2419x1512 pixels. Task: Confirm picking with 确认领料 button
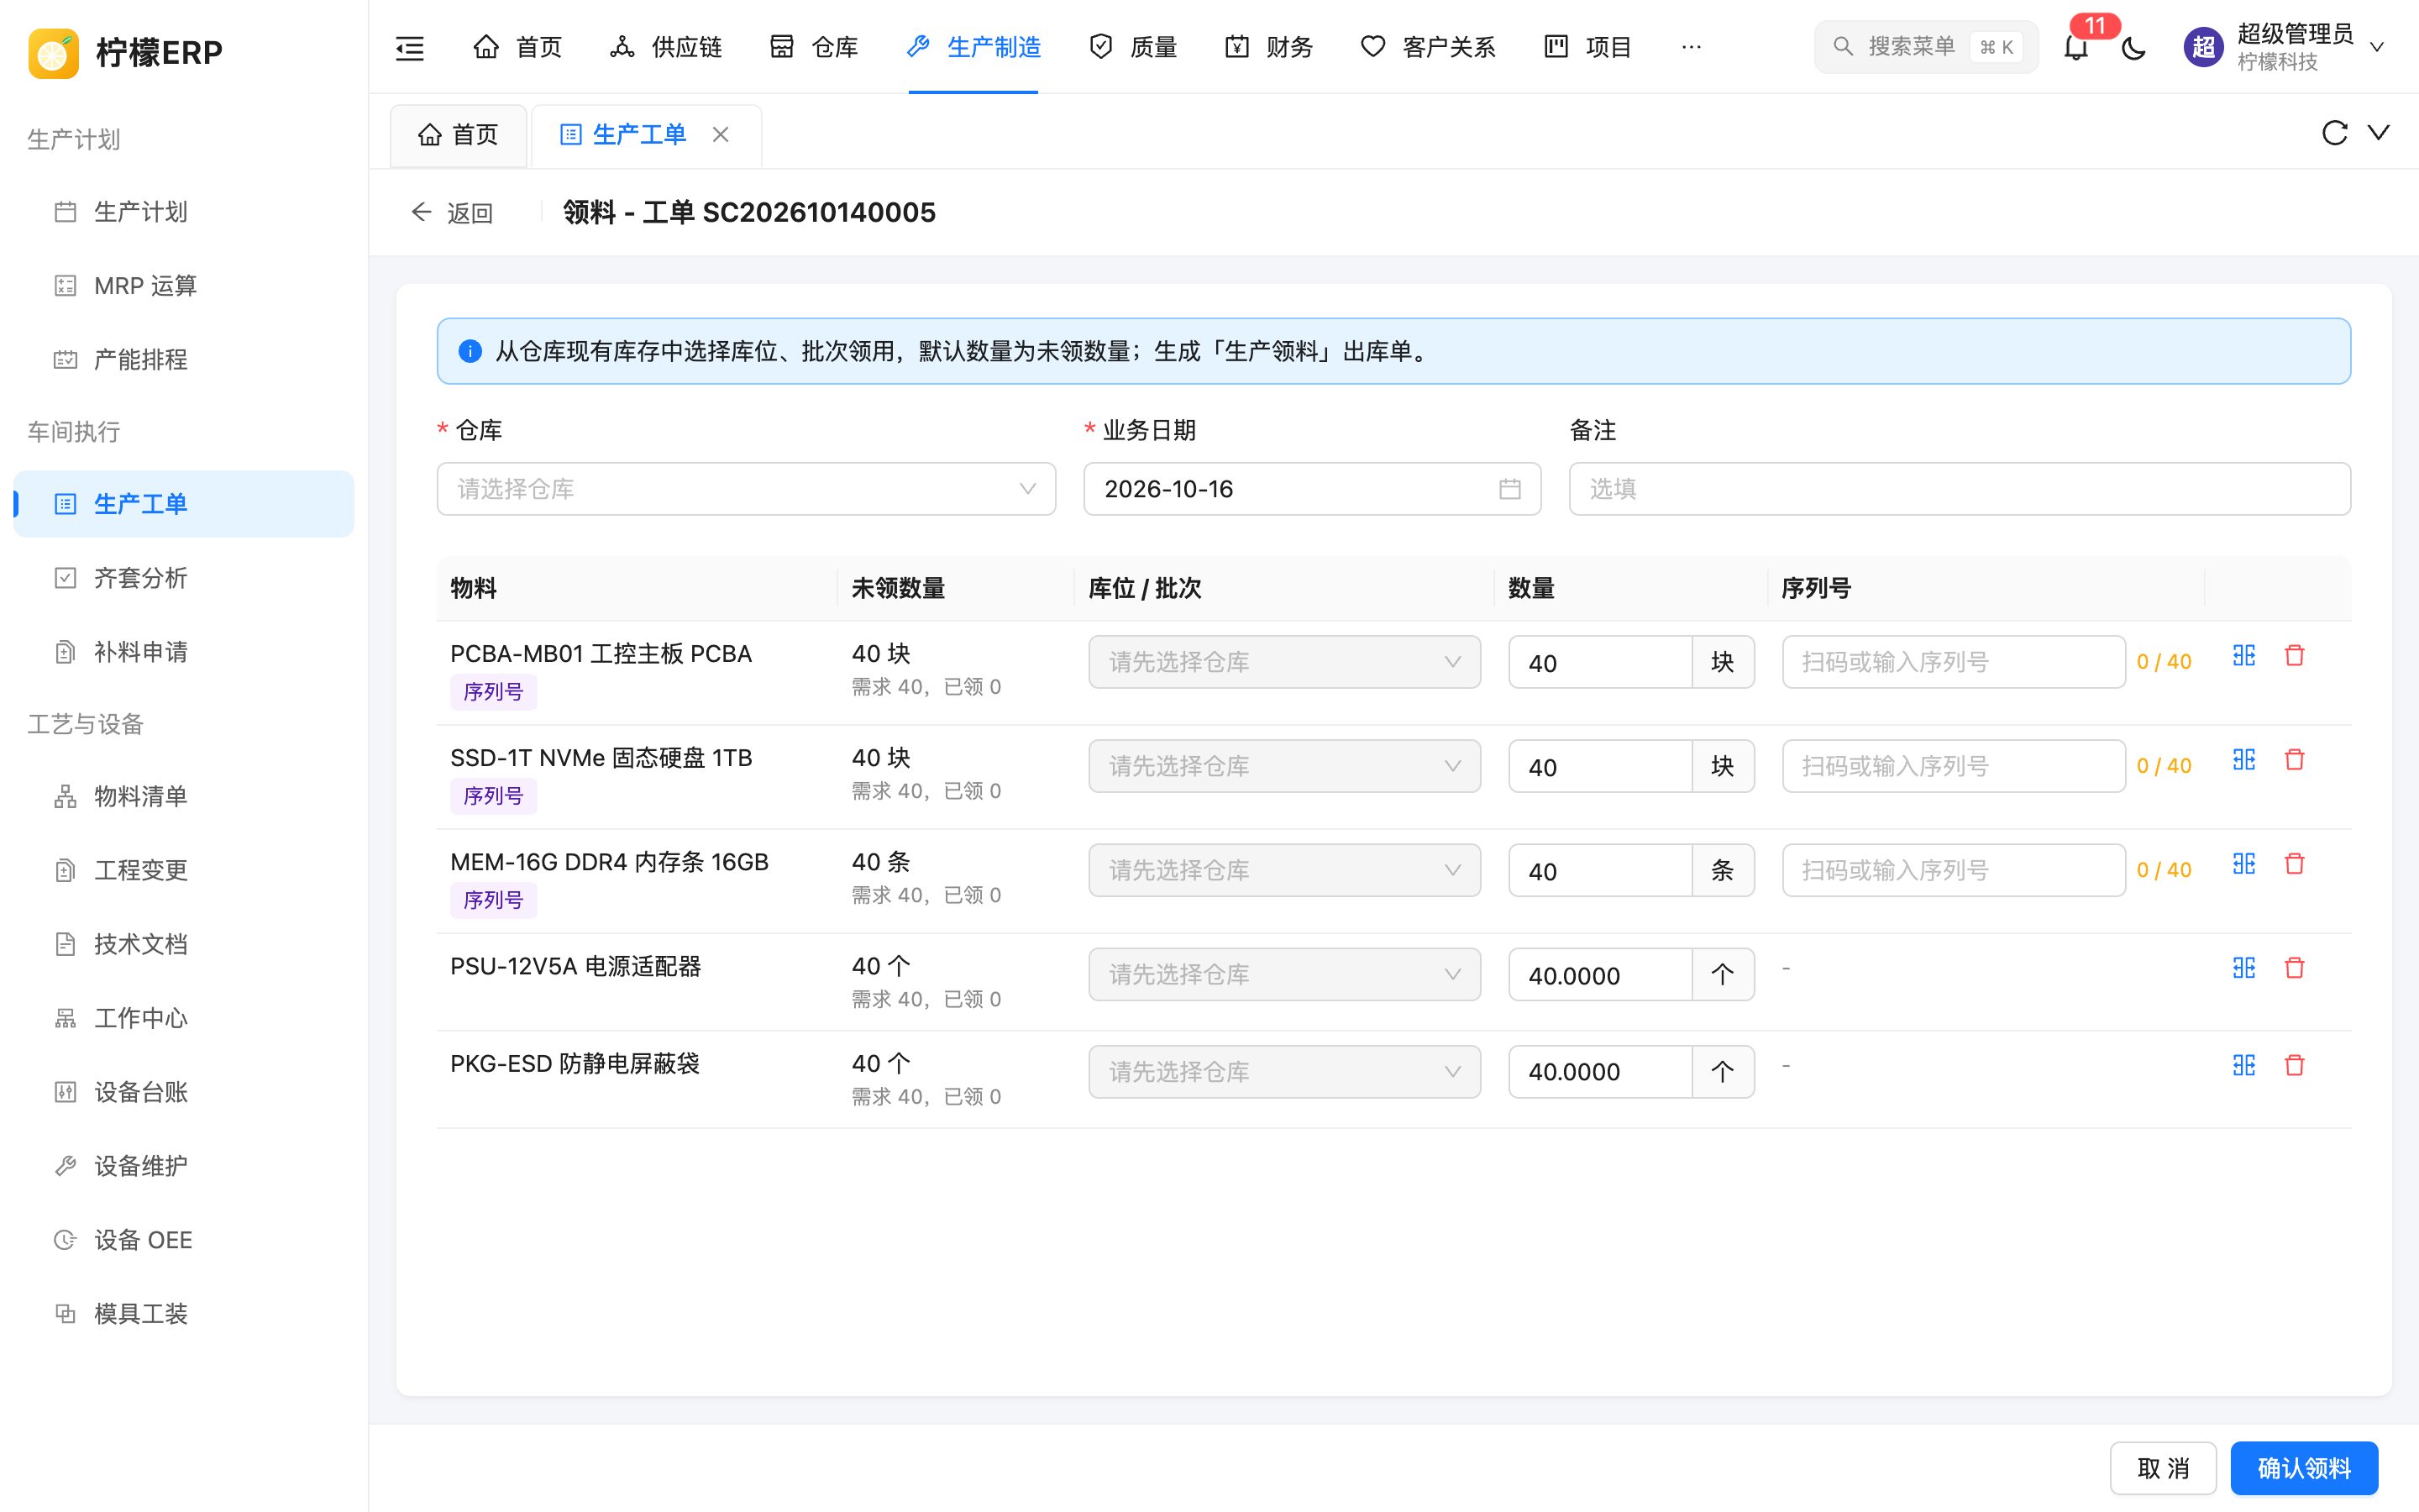2304,1468
